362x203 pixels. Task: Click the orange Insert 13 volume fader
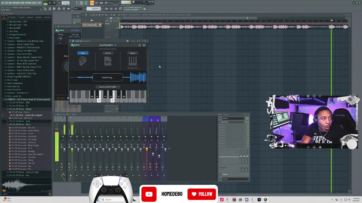[x=147, y=149]
